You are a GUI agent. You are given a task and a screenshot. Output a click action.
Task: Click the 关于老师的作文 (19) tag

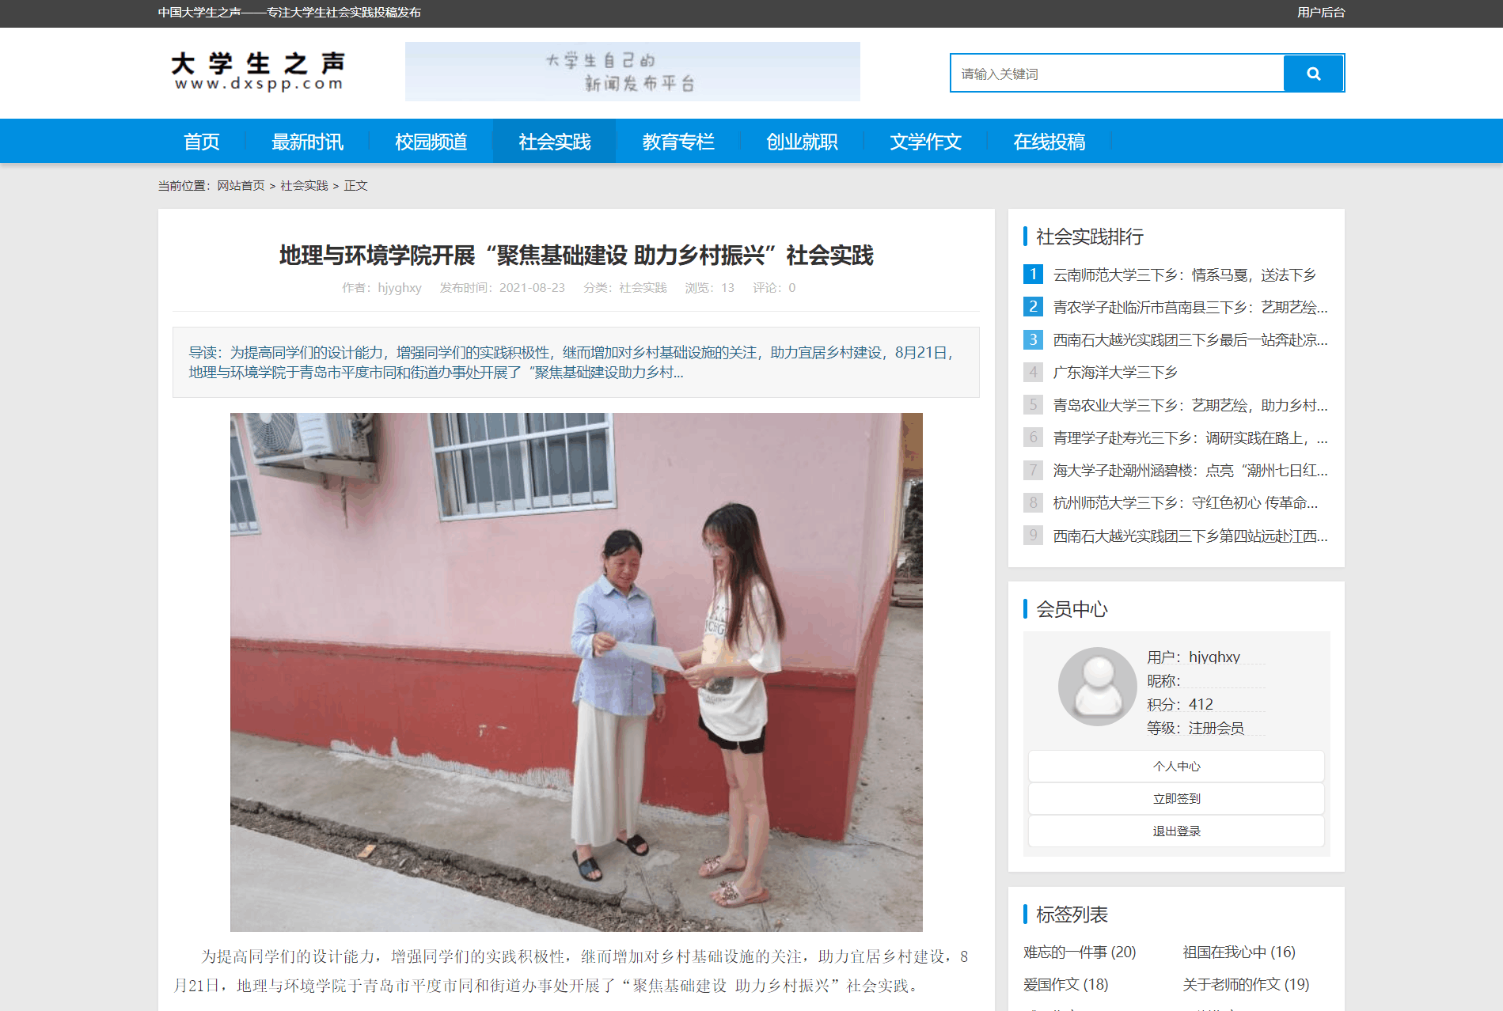click(x=1246, y=984)
